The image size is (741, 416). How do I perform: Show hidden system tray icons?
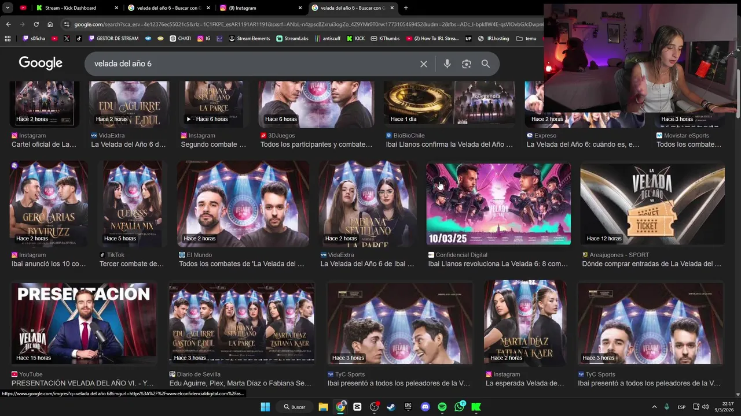click(655, 407)
